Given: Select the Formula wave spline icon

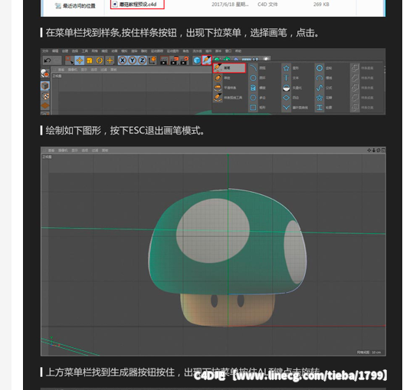Looking at the screenshot, I should 320,88.
